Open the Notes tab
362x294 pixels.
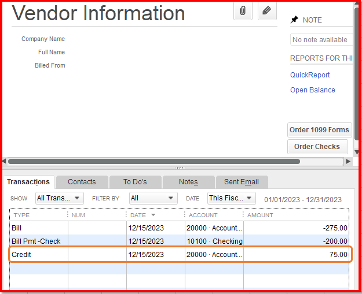[188, 182]
